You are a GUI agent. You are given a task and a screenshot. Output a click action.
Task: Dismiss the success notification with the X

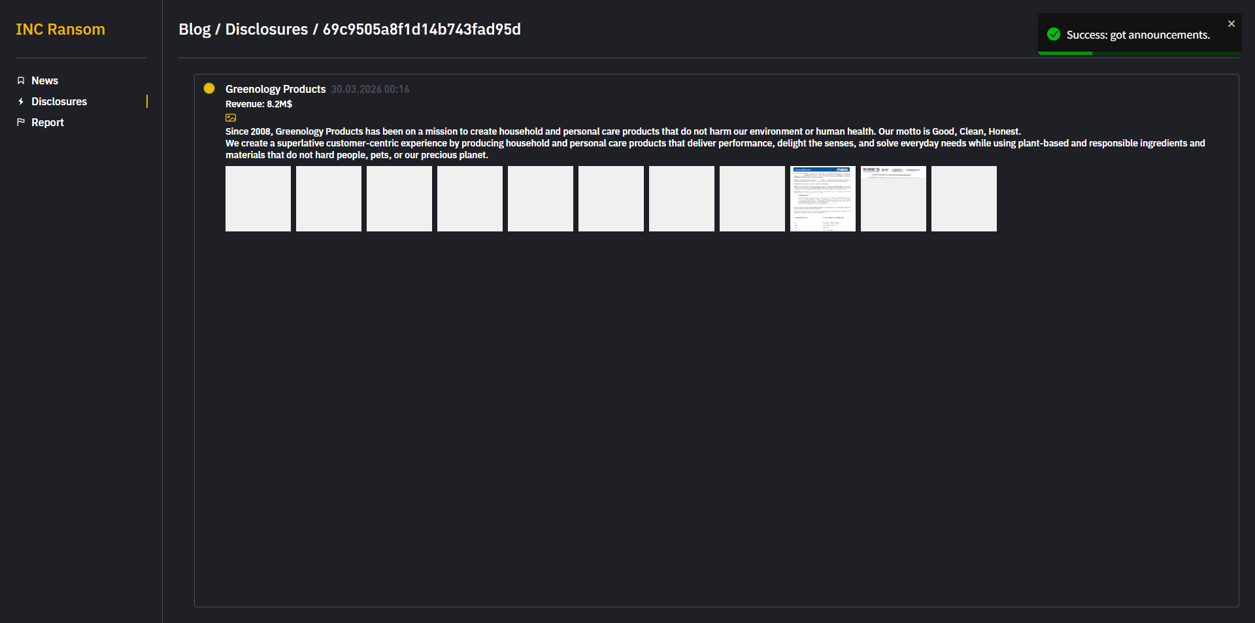(x=1231, y=24)
